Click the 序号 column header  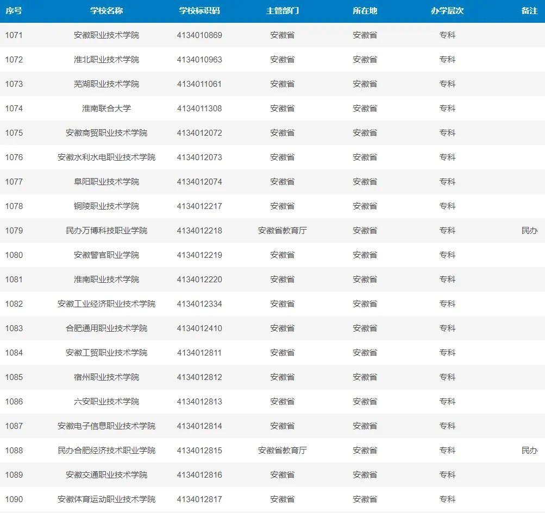click(14, 11)
